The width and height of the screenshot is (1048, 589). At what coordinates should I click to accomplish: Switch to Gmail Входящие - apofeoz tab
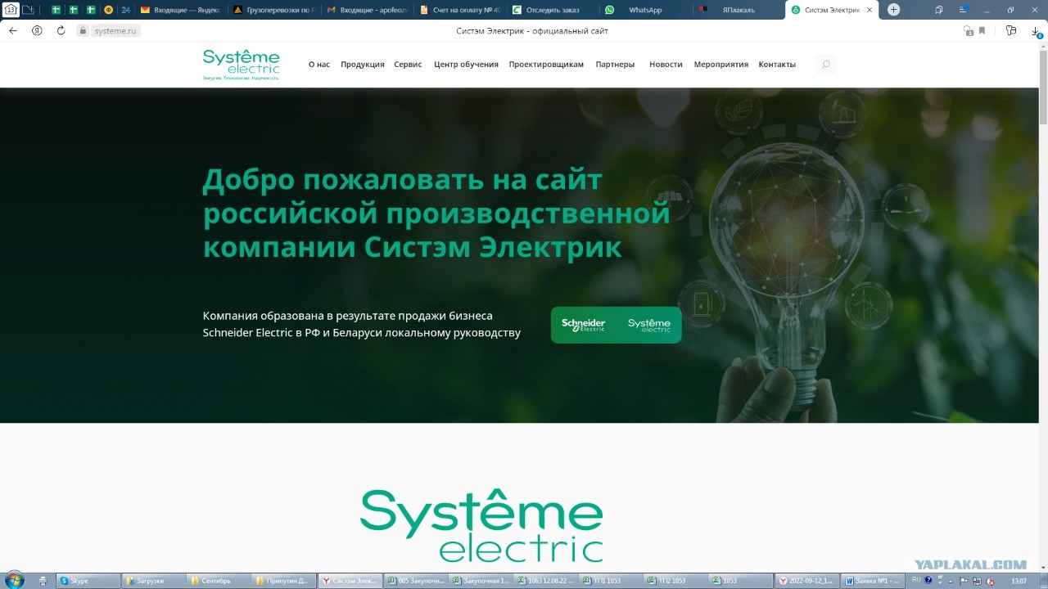(x=366, y=10)
